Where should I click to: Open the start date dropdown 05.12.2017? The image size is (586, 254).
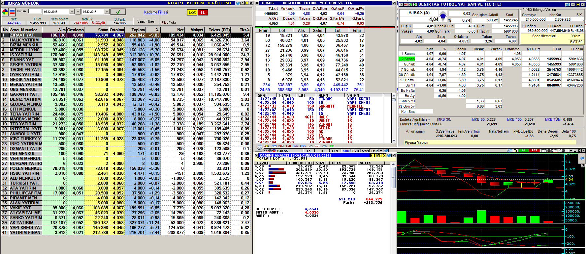point(72,12)
